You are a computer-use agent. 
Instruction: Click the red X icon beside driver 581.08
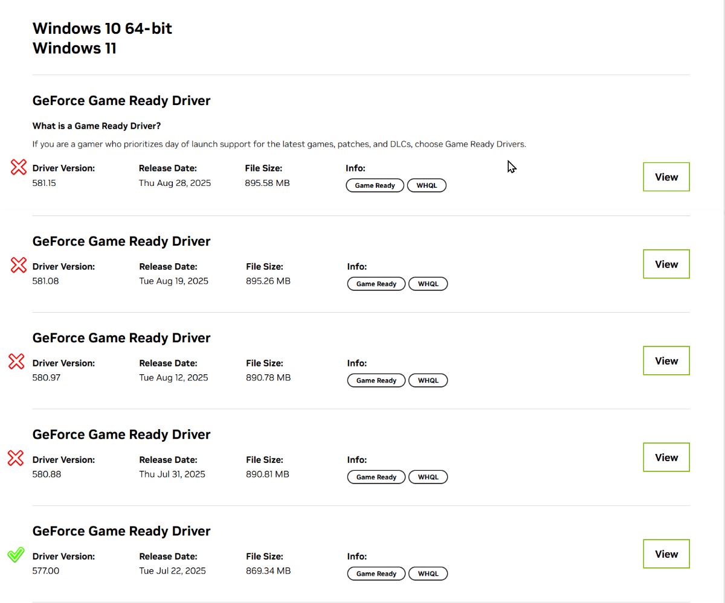pos(19,264)
